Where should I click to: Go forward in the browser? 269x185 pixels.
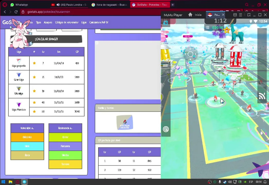10,12
